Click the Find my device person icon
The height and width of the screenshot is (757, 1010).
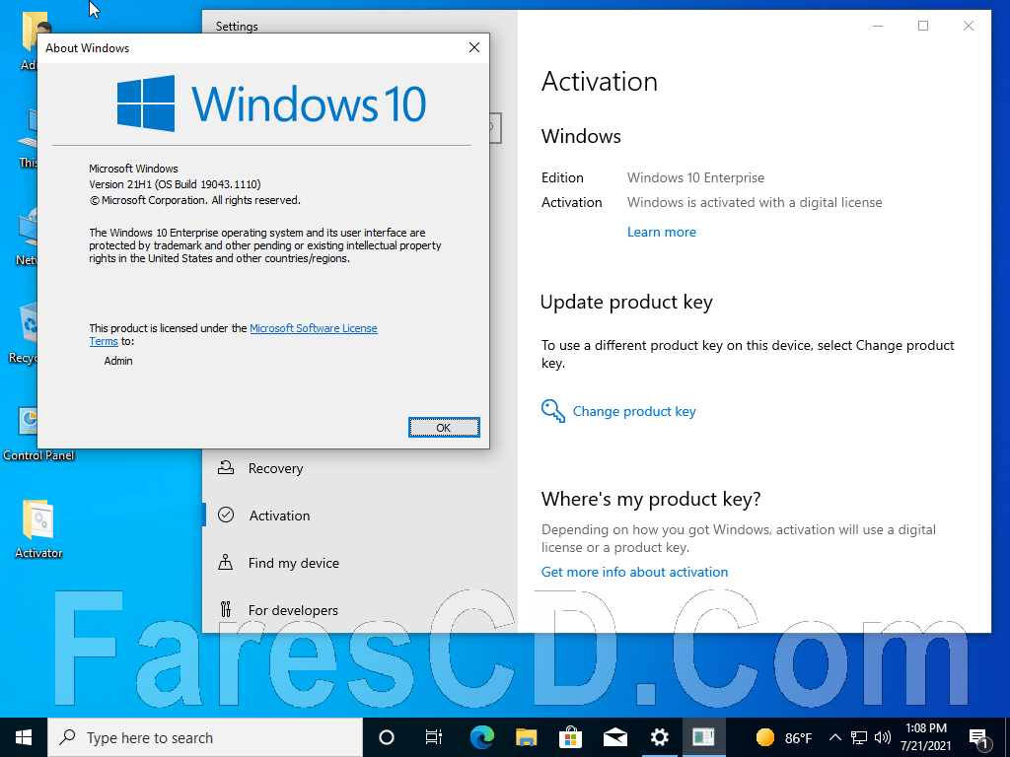[x=226, y=562]
